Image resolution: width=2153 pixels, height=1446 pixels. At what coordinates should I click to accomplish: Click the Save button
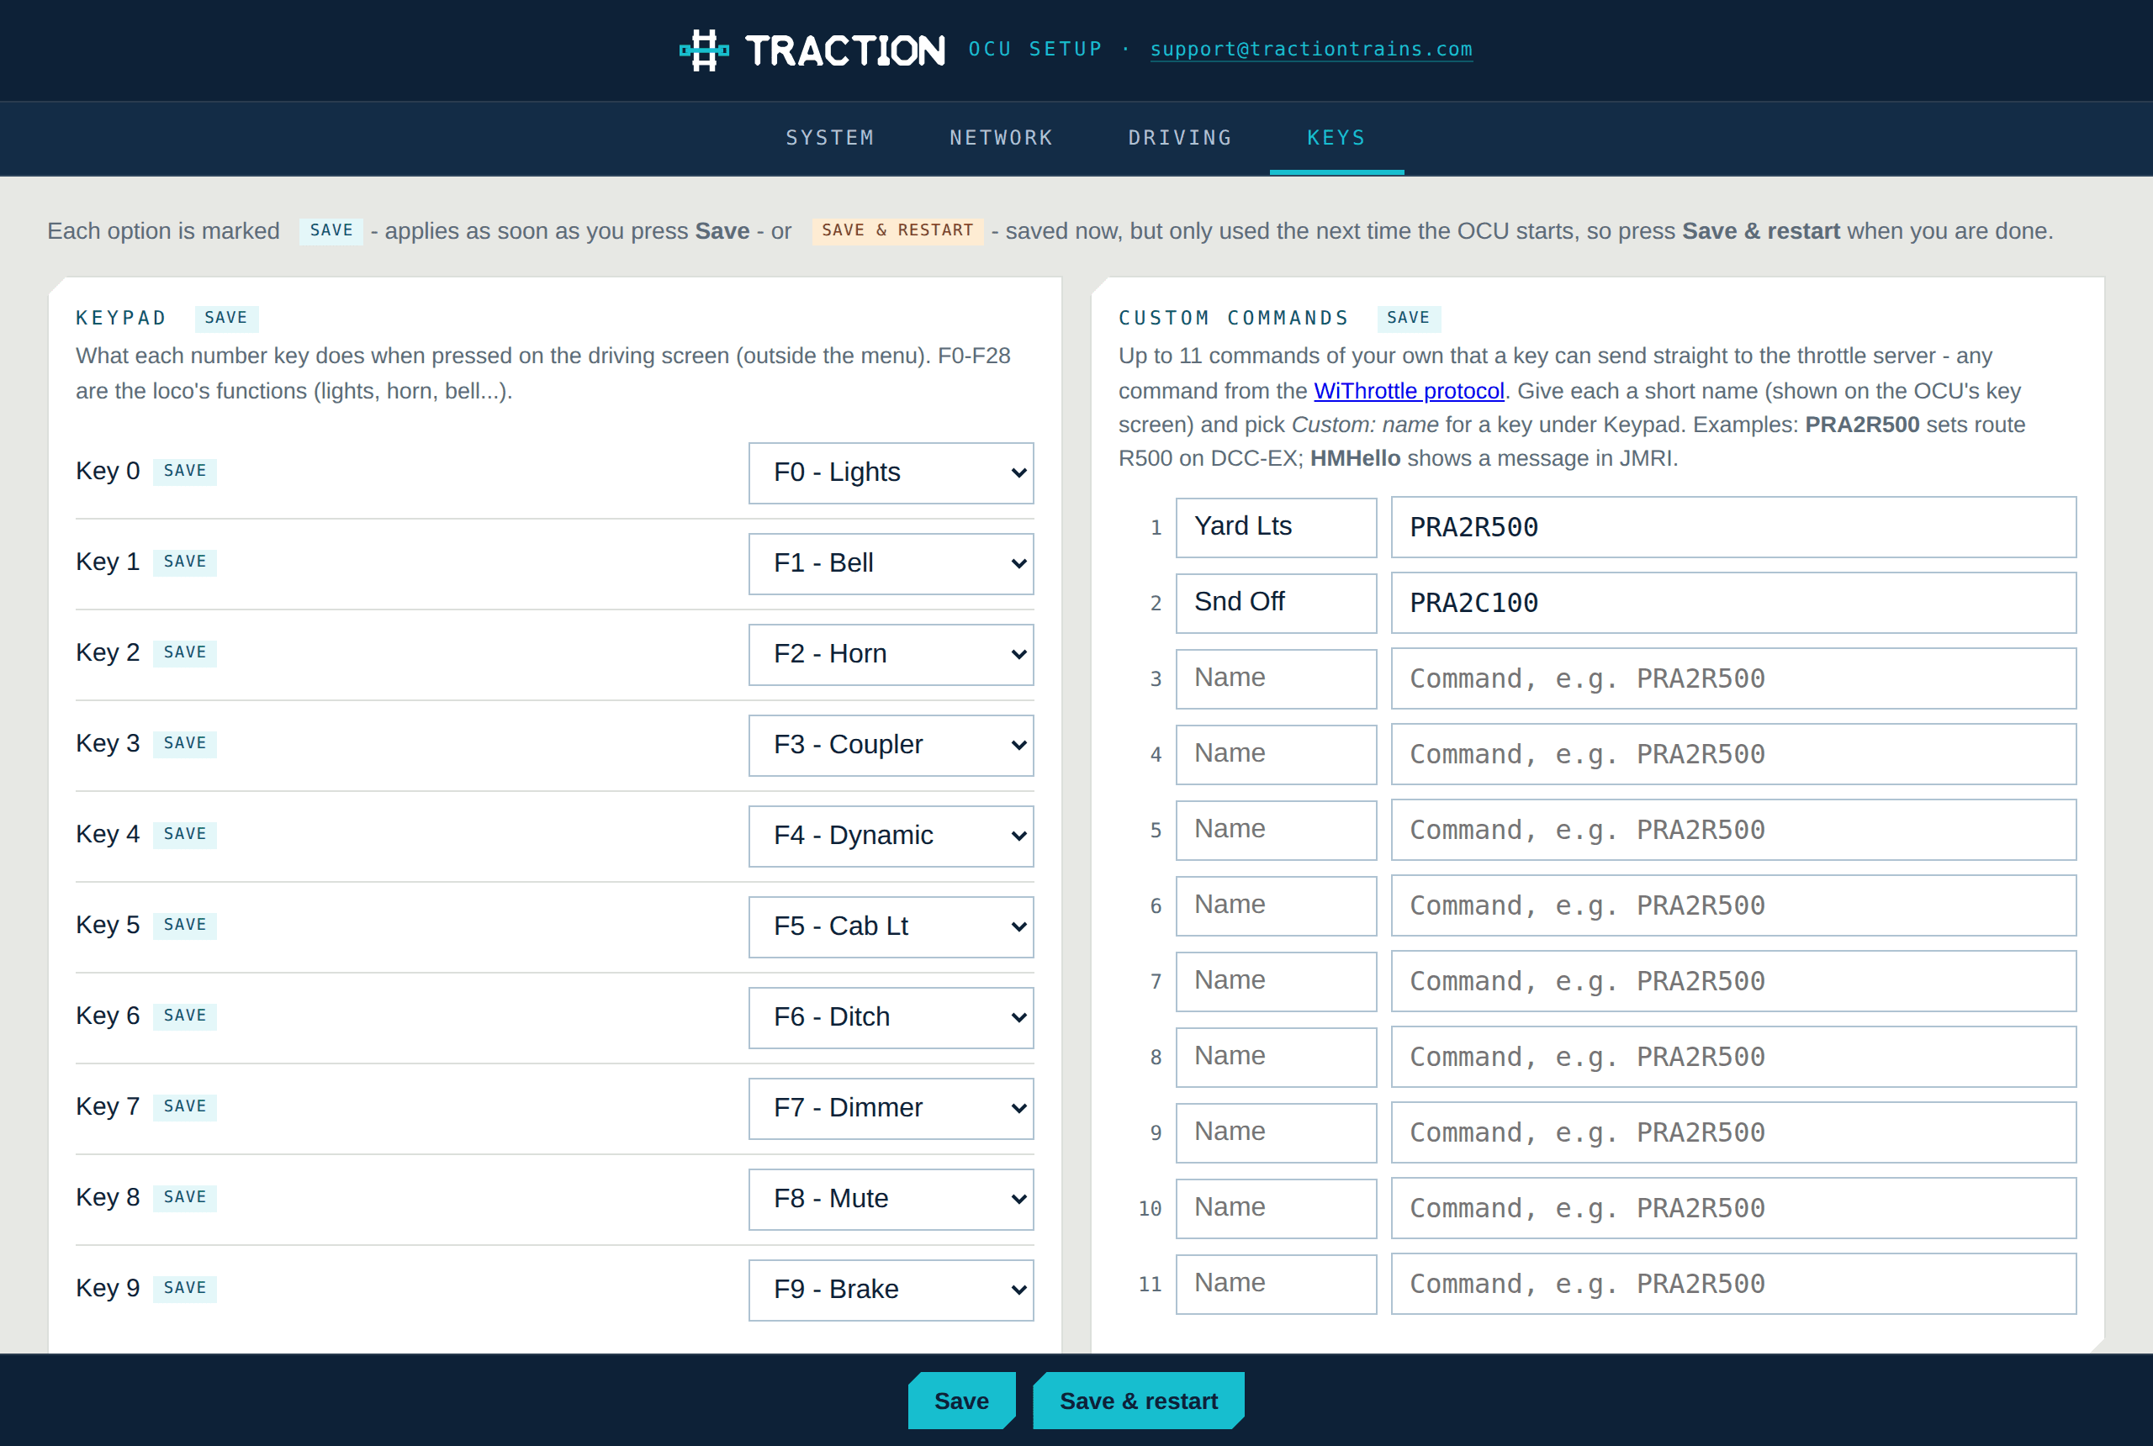pyautogui.click(x=961, y=1400)
